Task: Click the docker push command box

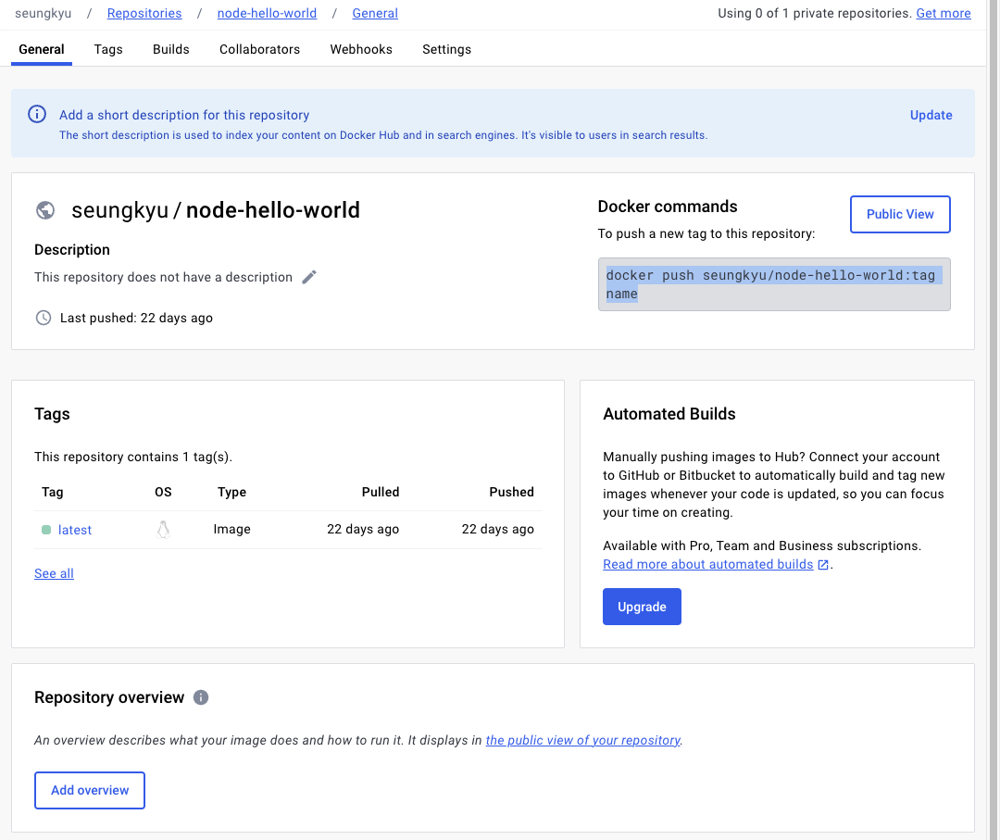Action: pos(773,284)
